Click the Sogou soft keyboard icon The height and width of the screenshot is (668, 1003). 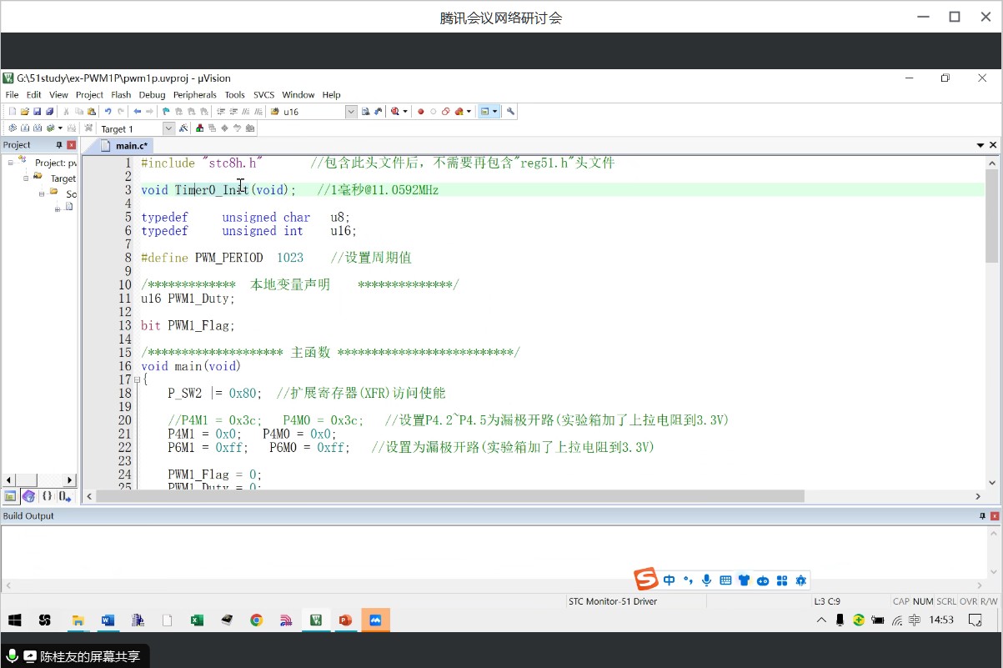point(725,580)
